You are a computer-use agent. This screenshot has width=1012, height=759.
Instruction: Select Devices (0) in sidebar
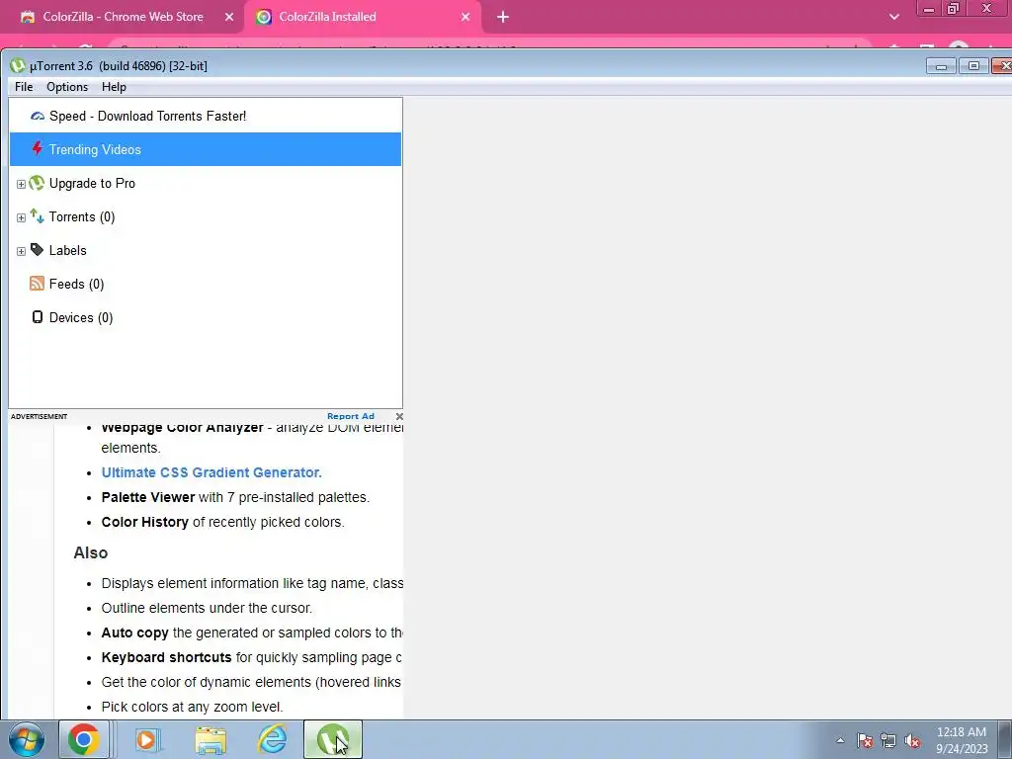pyautogui.click(x=81, y=317)
